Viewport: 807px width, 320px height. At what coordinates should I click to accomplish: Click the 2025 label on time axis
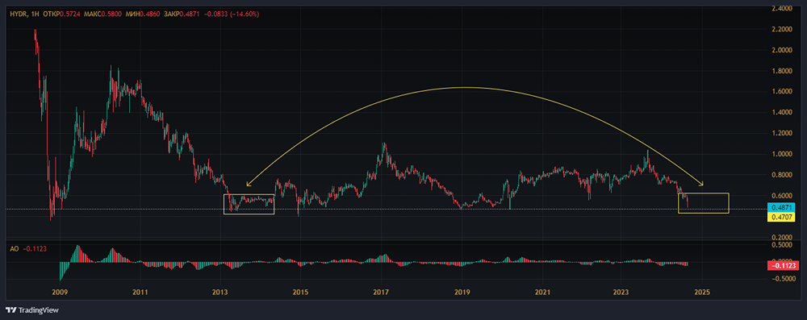tap(701, 293)
